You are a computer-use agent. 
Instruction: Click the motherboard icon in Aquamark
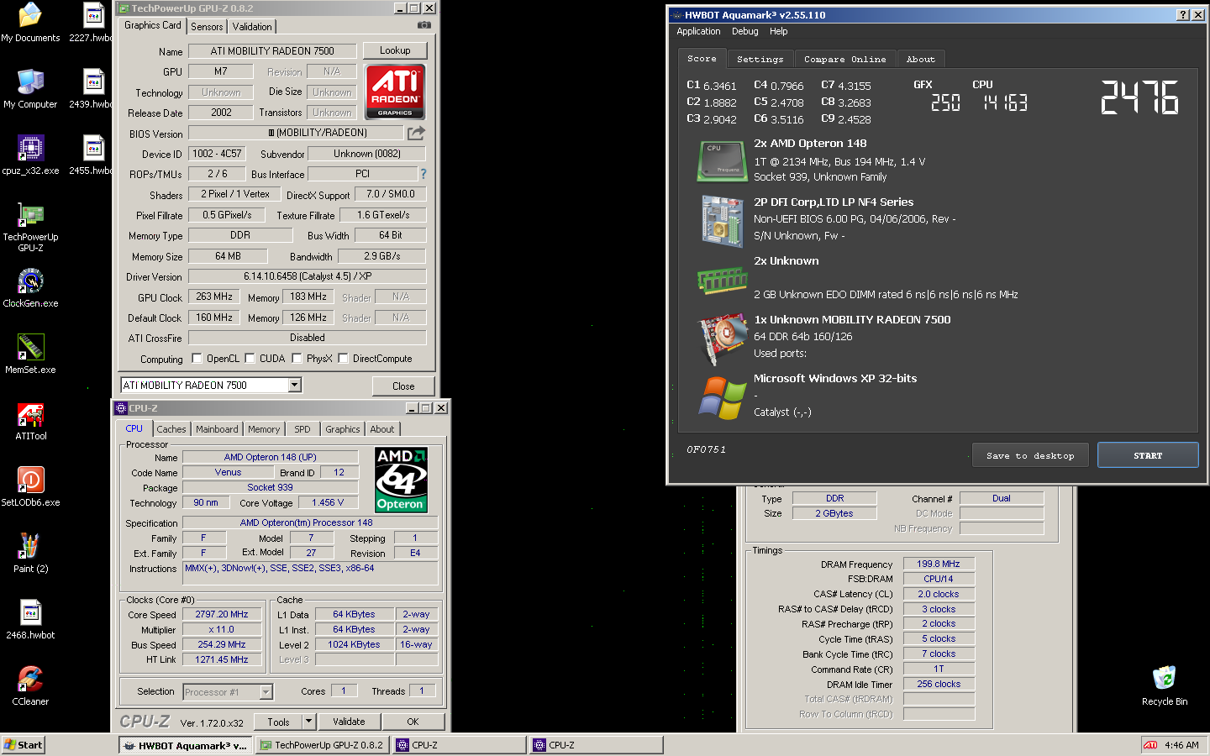pyautogui.click(x=722, y=220)
